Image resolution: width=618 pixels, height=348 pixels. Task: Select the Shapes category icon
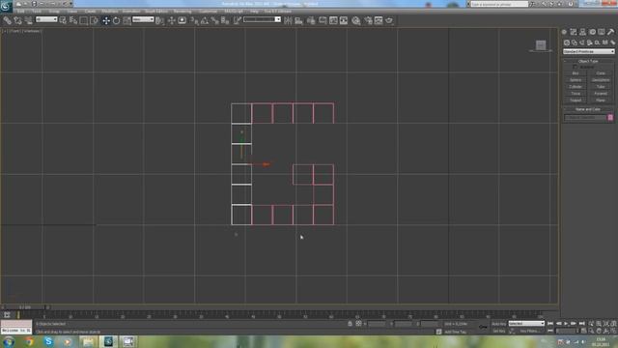pos(575,43)
